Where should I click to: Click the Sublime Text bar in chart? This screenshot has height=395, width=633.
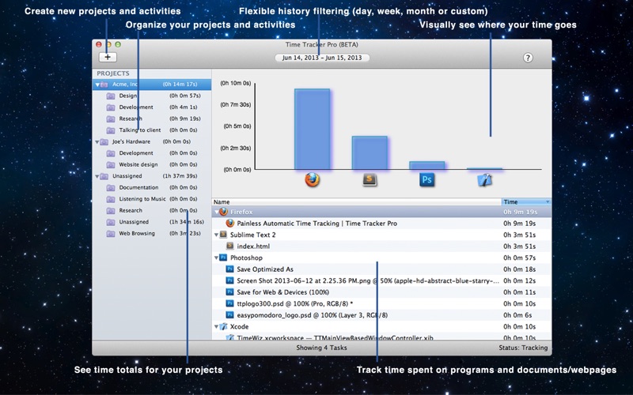click(x=370, y=152)
